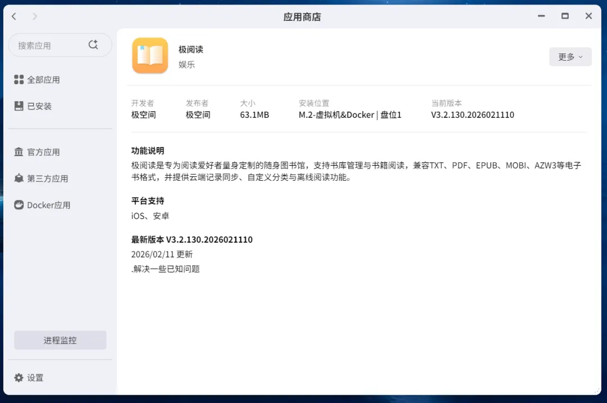Click the 2026/02/11 更新 date line
607x403 pixels.
click(162, 254)
